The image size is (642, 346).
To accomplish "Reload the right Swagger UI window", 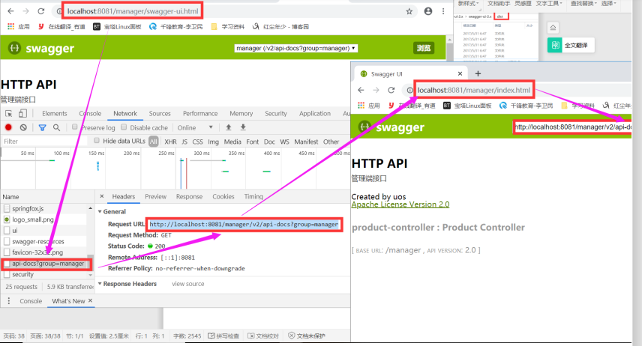I will 391,90.
